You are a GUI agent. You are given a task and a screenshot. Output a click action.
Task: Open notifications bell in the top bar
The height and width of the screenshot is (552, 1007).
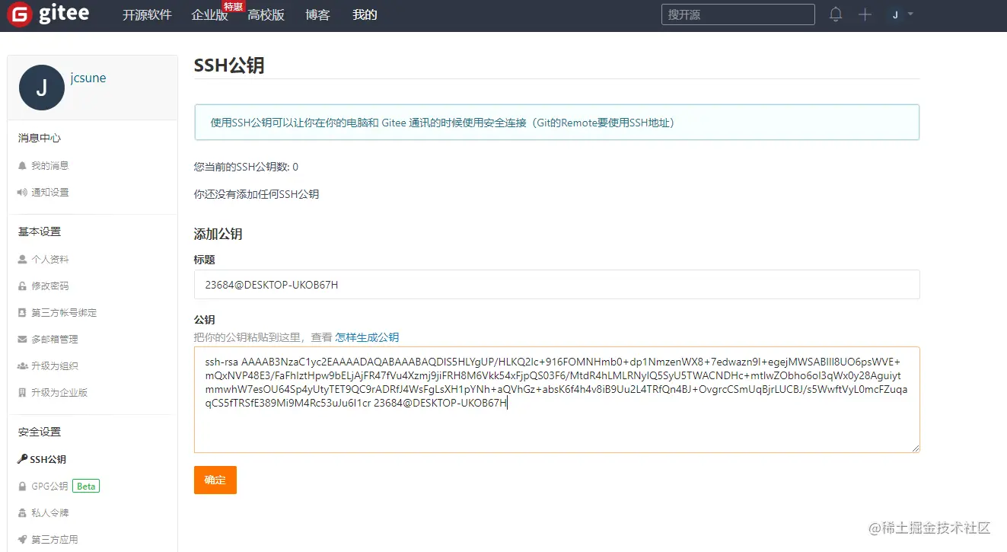(836, 14)
